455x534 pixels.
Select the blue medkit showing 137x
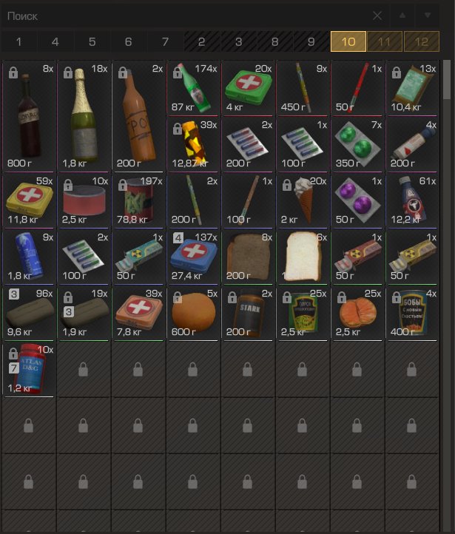193,257
